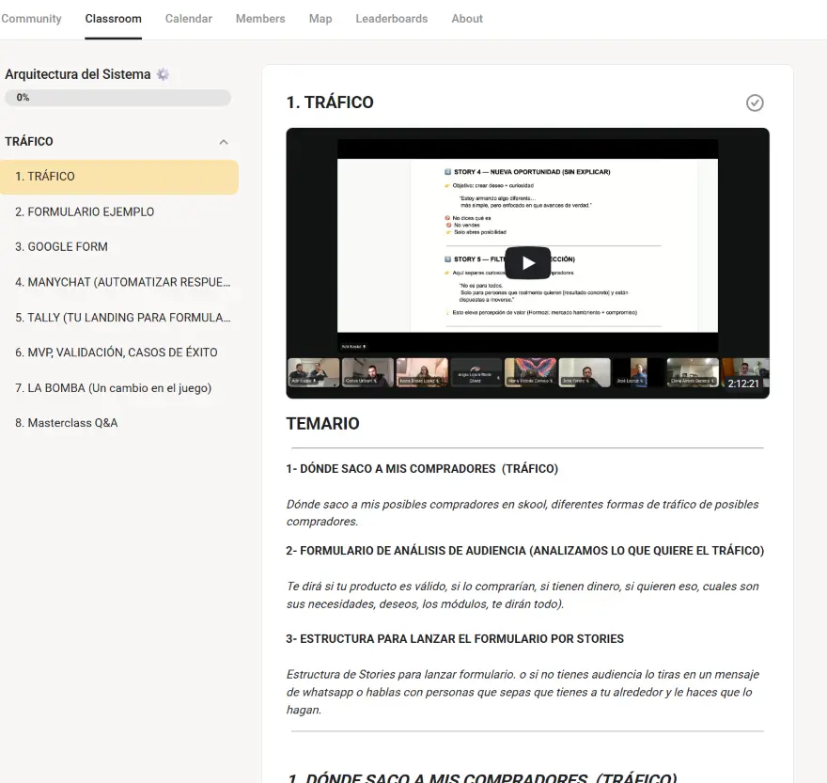This screenshot has height=783, width=827.
Task: Click the 2:12:21 video duration badge
Action: [743, 384]
